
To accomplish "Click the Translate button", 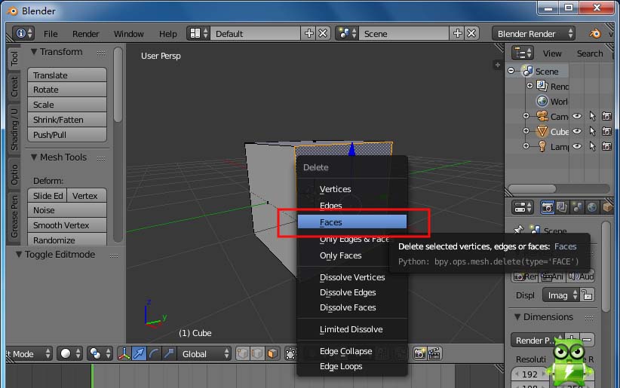I will click(67, 75).
